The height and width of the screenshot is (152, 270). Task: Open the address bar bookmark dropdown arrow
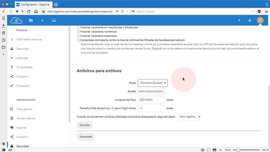[x=127, y=11]
